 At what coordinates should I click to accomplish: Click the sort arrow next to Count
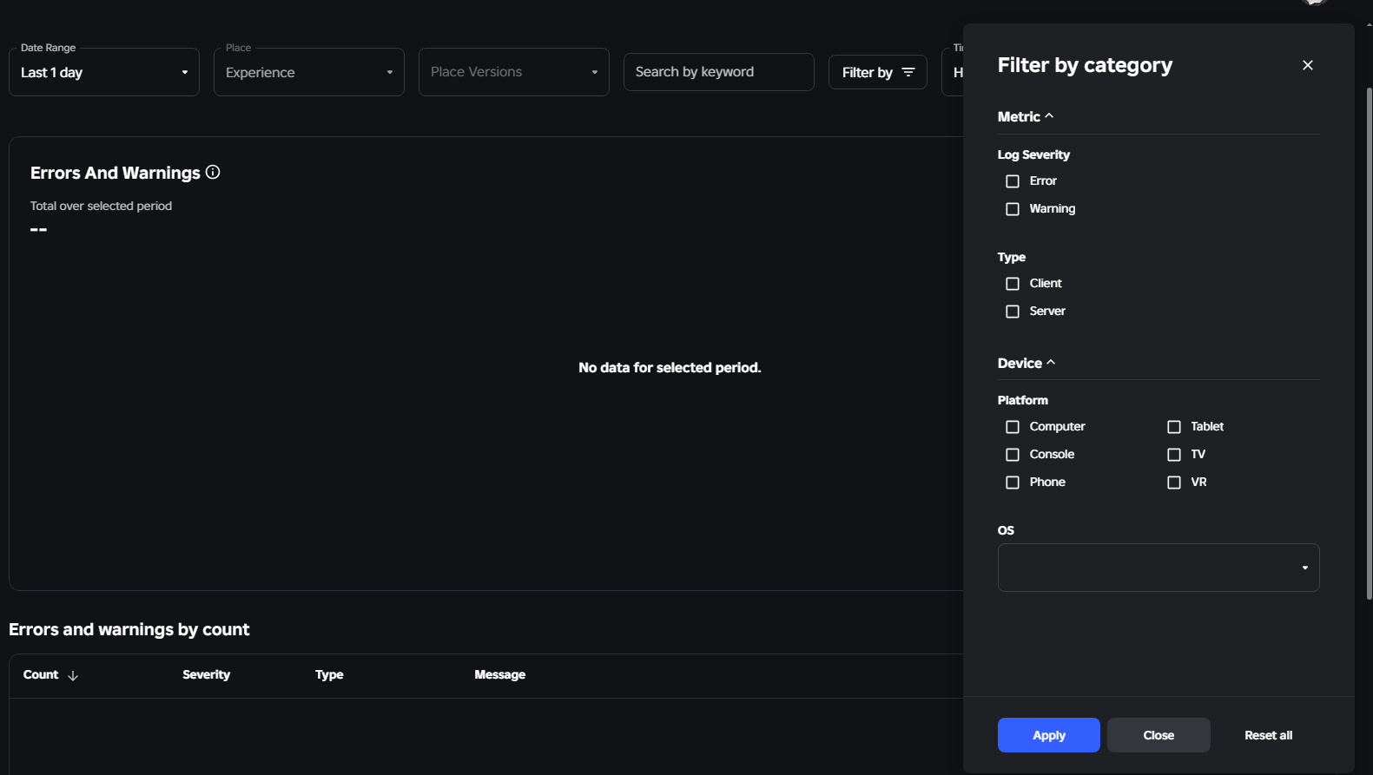click(x=73, y=675)
